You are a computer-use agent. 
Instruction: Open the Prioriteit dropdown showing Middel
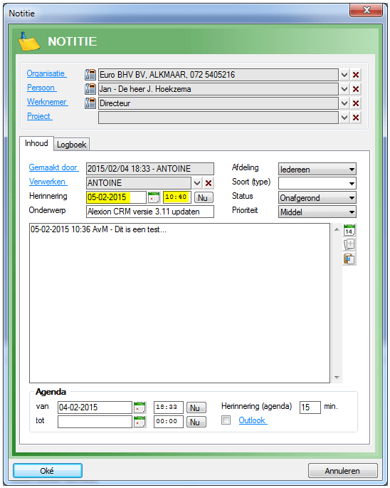pyautogui.click(x=317, y=212)
